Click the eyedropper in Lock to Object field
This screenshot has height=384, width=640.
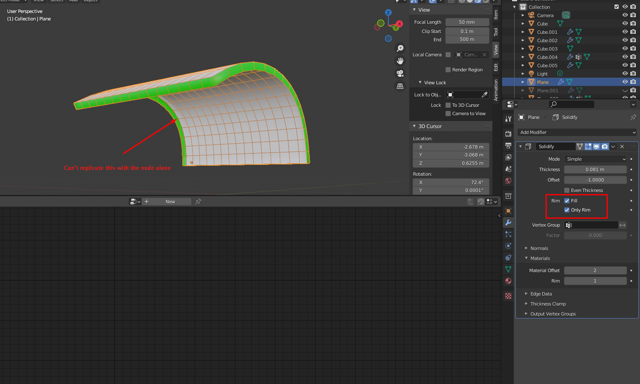tap(484, 95)
